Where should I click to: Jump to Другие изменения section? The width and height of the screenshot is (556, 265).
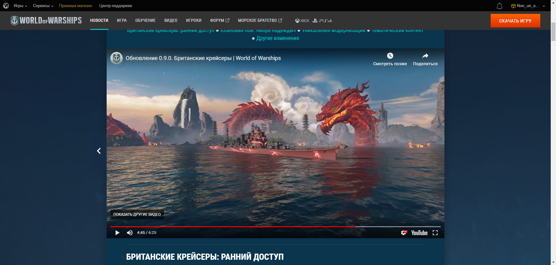278,38
